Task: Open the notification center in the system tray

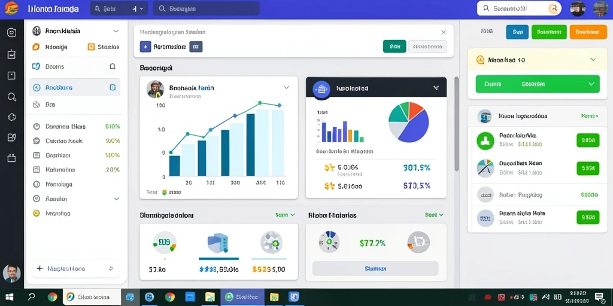Action: [599, 297]
